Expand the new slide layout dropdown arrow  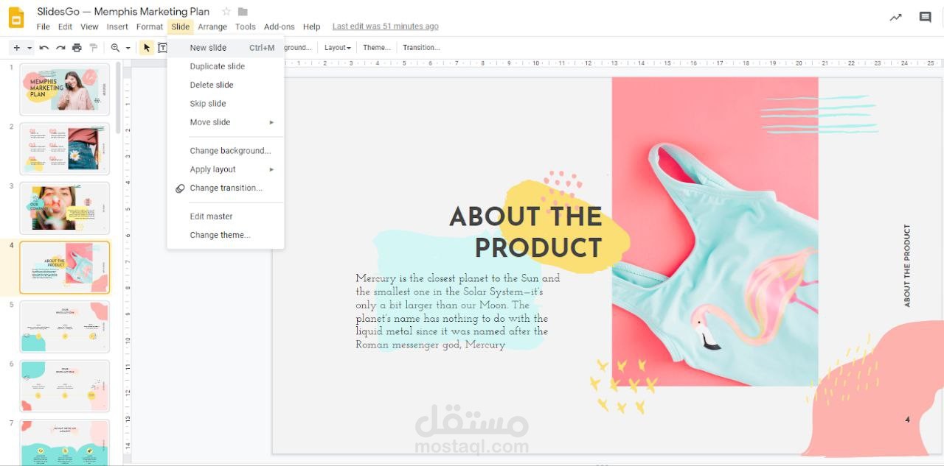tap(29, 48)
